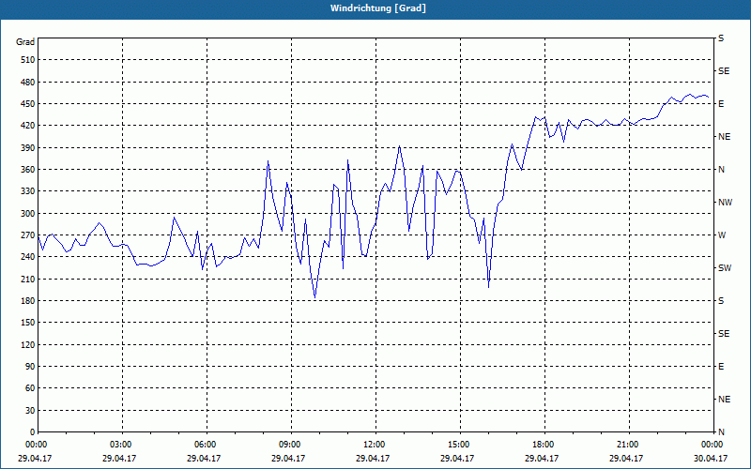Viewport: 751px width, 469px height.
Task: Click the E compass label beside the 450 gridline
Action: point(721,104)
